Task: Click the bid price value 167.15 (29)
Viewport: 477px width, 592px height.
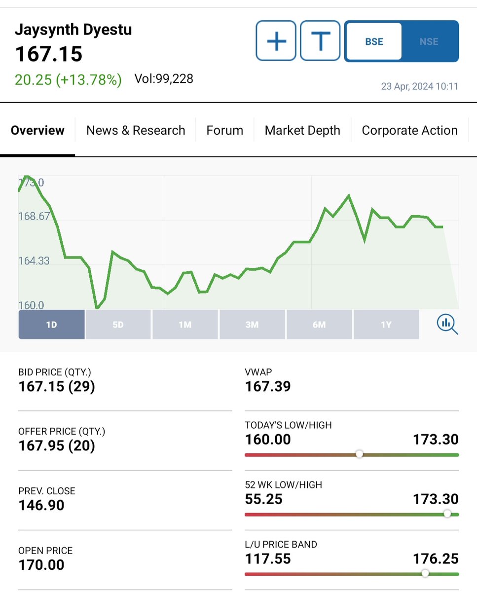Action: pos(57,387)
